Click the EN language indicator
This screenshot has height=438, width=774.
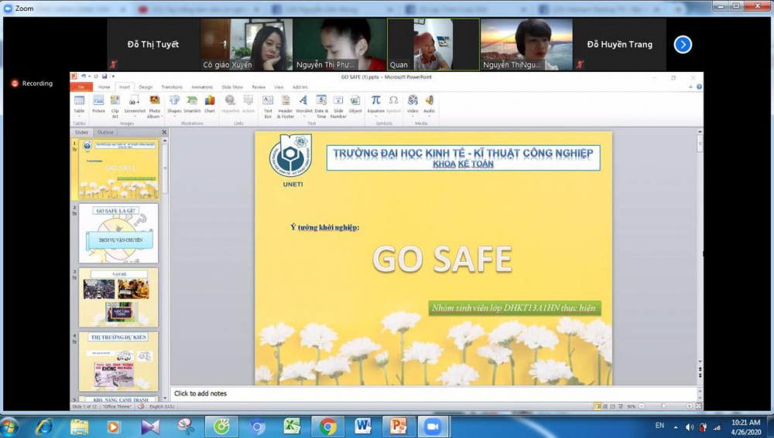coord(659,425)
